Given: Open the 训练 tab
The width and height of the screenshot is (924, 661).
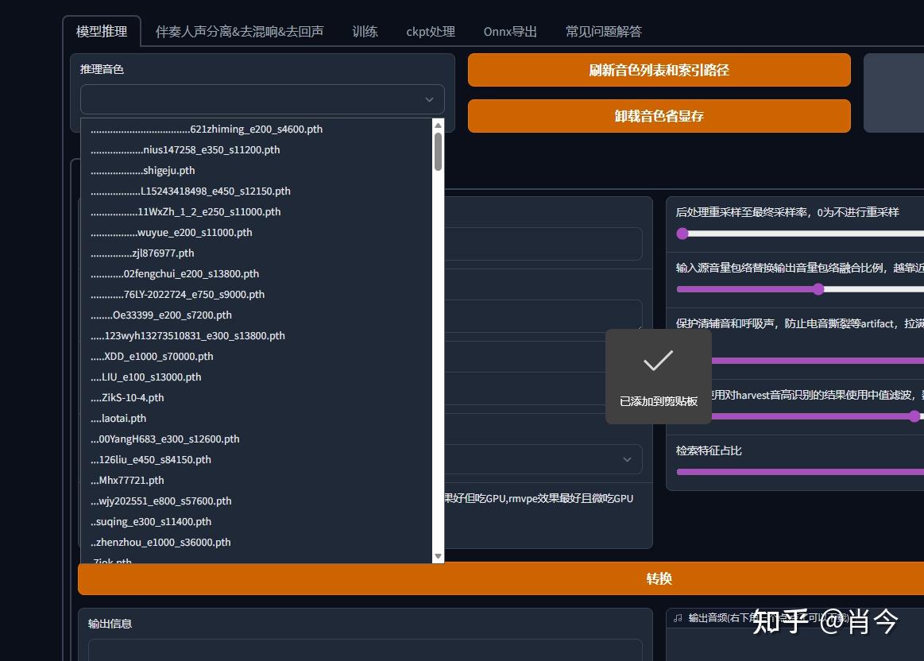Looking at the screenshot, I should tap(365, 31).
